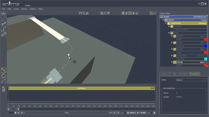Click the ground plane icon at top left

(x=4, y=13)
